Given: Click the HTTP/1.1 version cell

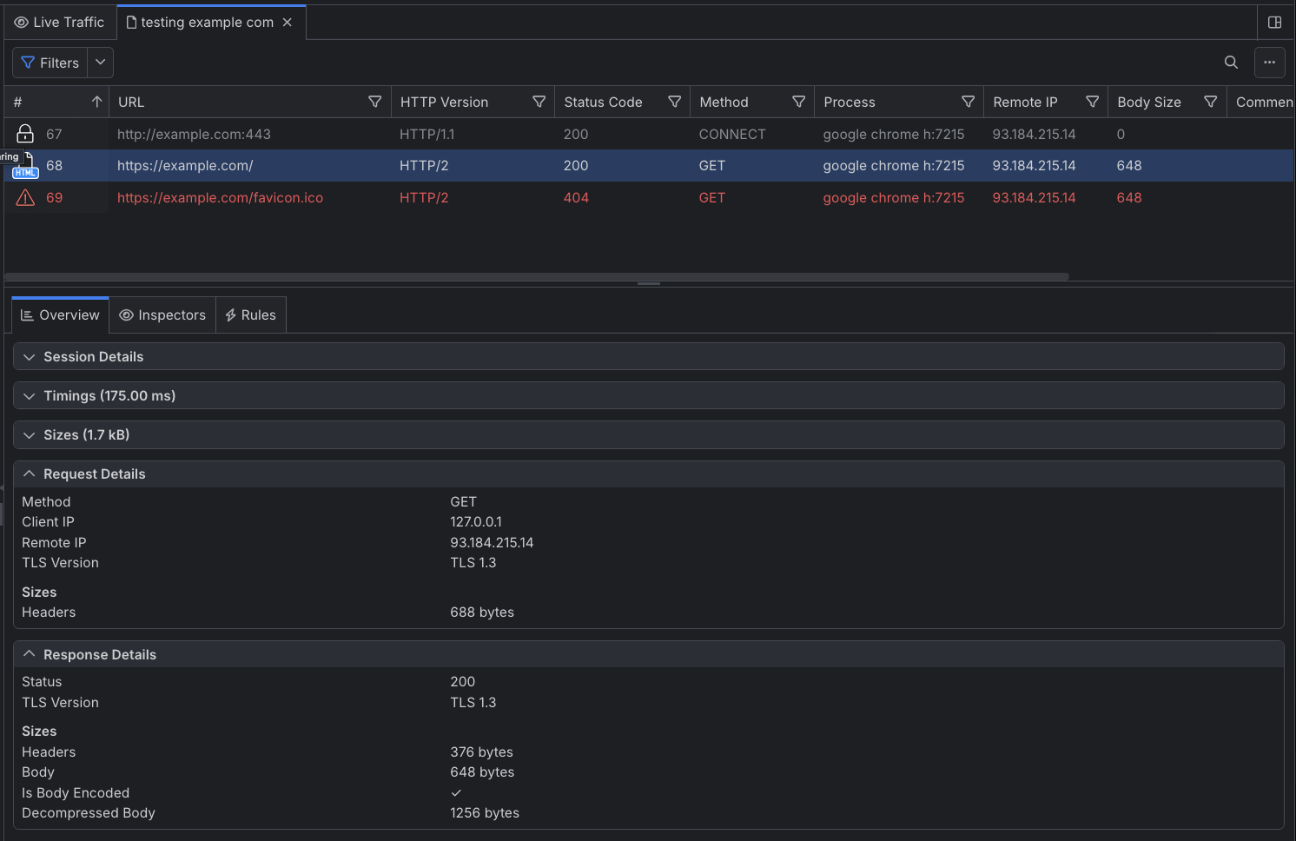Looking at the screenshot, I should pyautogui.click(x=426, y=134).
